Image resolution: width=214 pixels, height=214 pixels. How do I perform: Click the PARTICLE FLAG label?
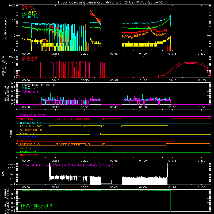tap(30, 144)
